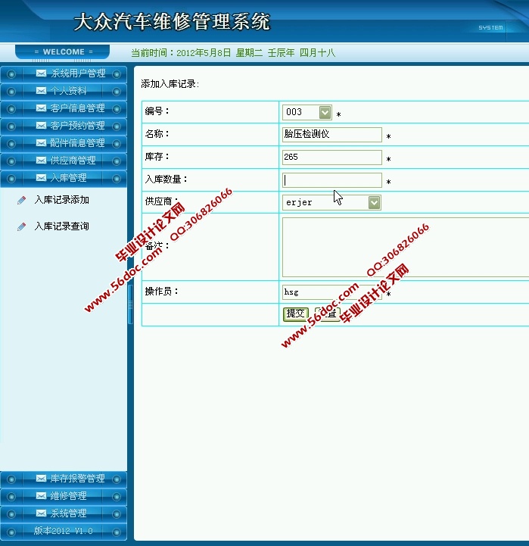The height and width of the screenshot is (546, 529).
Task: Click the envelope icon beside 系统管理
Action: (41, 513)
